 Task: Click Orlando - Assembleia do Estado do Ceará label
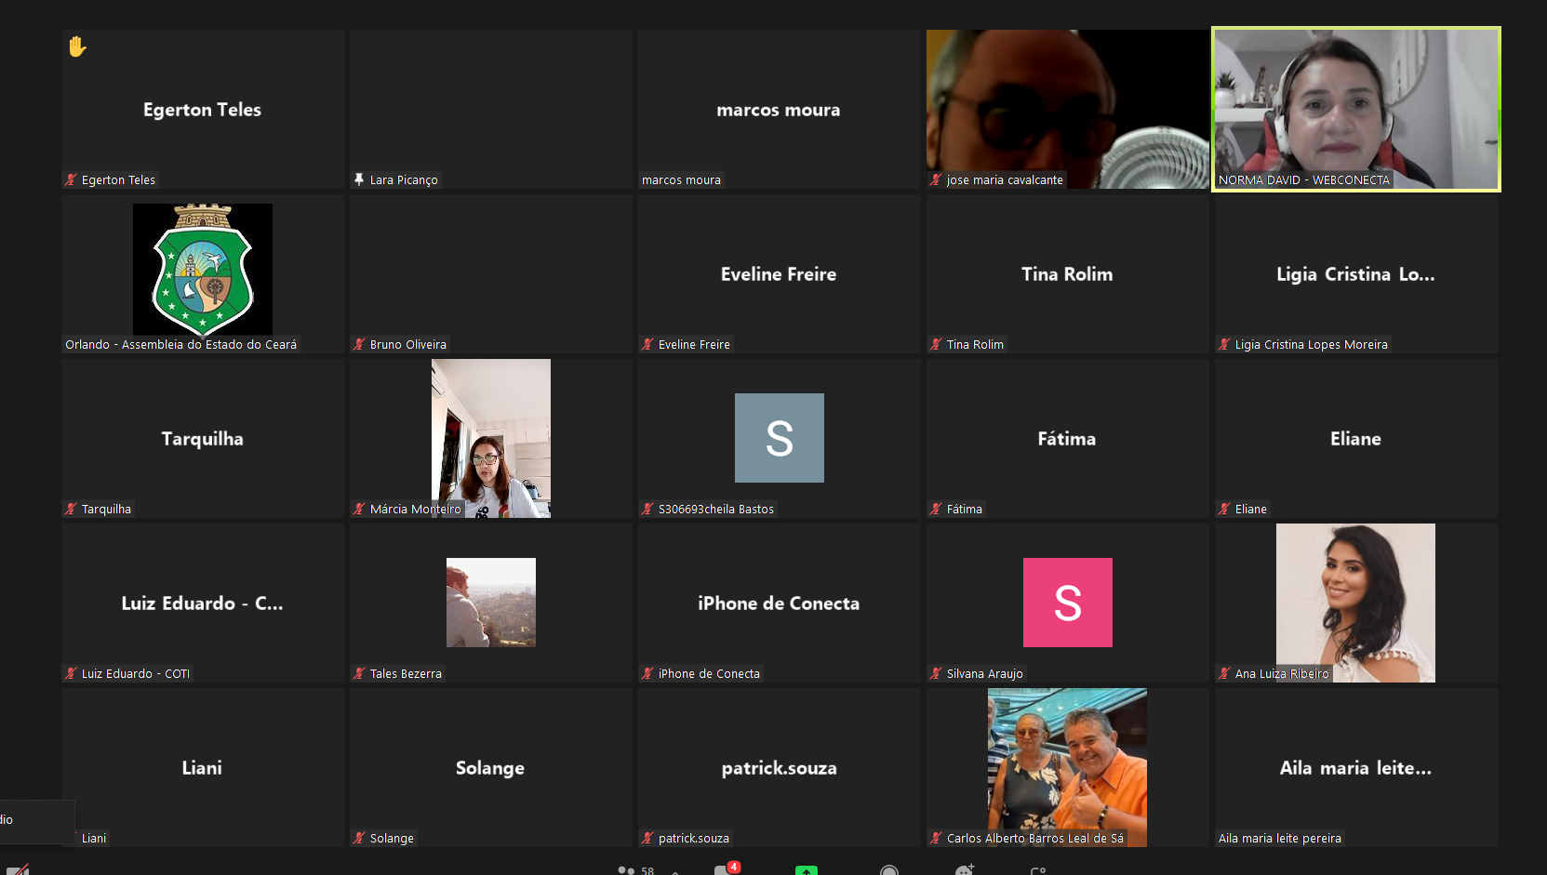pos(180,344)
